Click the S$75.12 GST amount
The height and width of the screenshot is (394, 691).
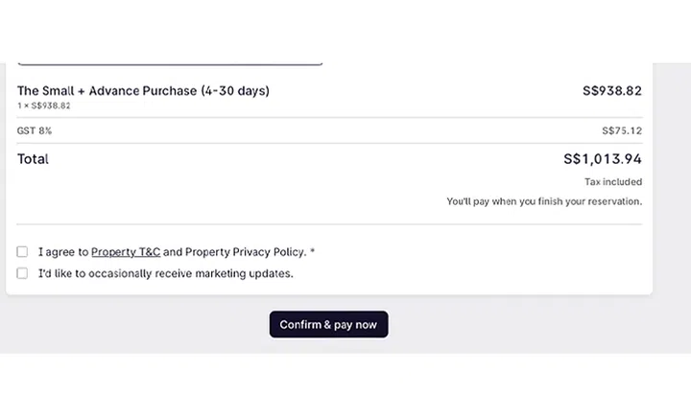point(622,130)
